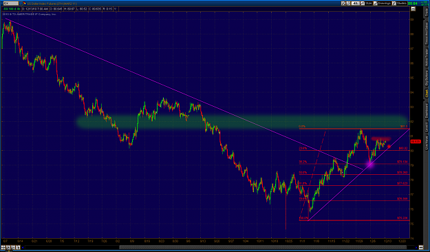Click the H: 80.67 high value in the header
Screen dimensions: 430x252
tap(69, 9)
